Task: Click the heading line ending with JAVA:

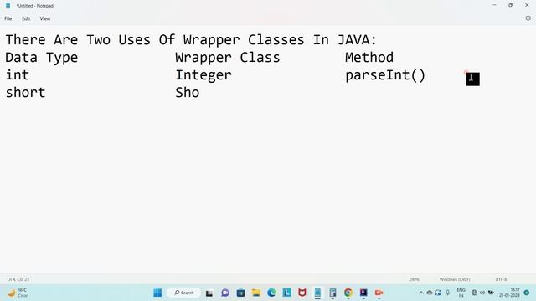Action: pyautogui.click(x=191, y=40)
